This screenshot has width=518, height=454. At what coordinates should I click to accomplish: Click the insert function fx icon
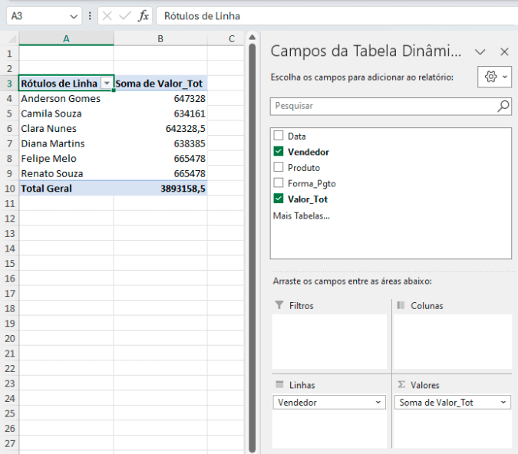144,16
